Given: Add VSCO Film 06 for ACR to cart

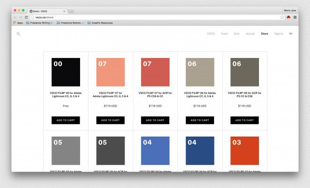Looking at the screenshot, I should pos(244,120).
